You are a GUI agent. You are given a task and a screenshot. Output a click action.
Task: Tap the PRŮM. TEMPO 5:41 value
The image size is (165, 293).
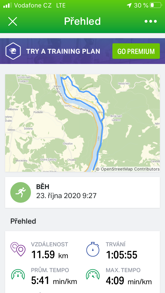[54, 280]
